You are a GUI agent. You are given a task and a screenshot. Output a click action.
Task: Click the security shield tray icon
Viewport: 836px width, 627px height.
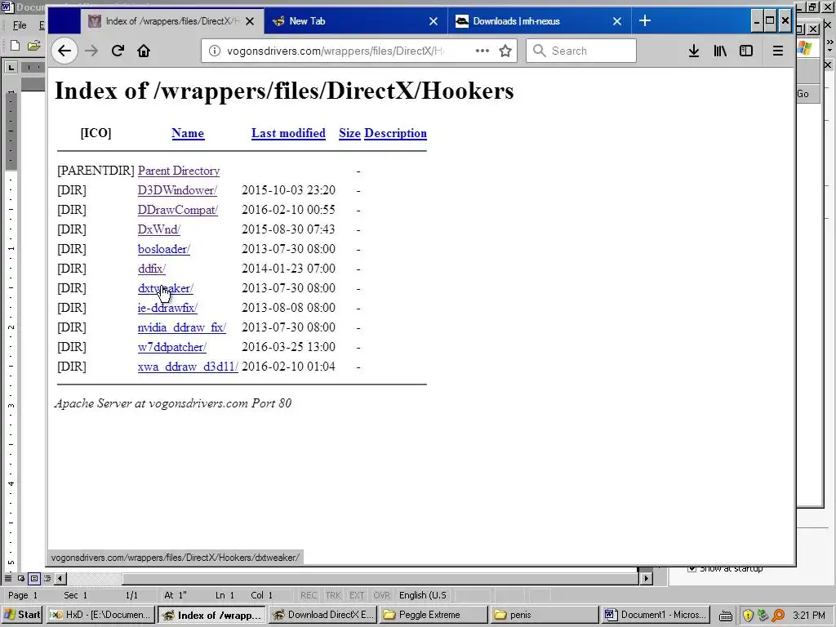pos(748,616)
